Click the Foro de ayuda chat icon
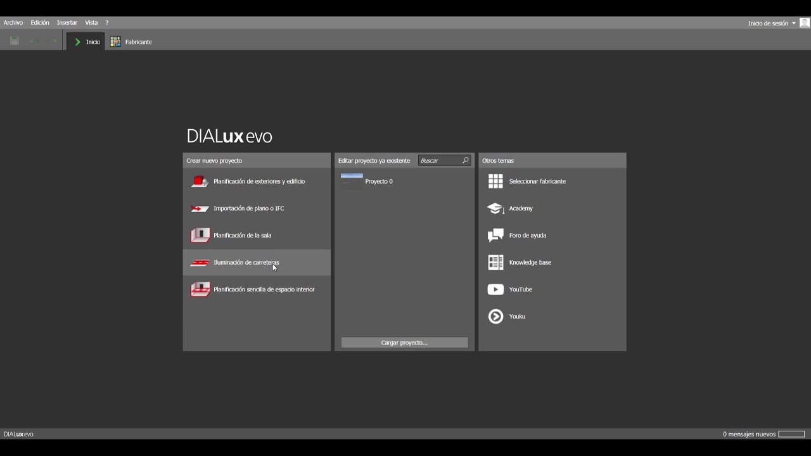Screen dimensions: 811x456 [495, 236]
